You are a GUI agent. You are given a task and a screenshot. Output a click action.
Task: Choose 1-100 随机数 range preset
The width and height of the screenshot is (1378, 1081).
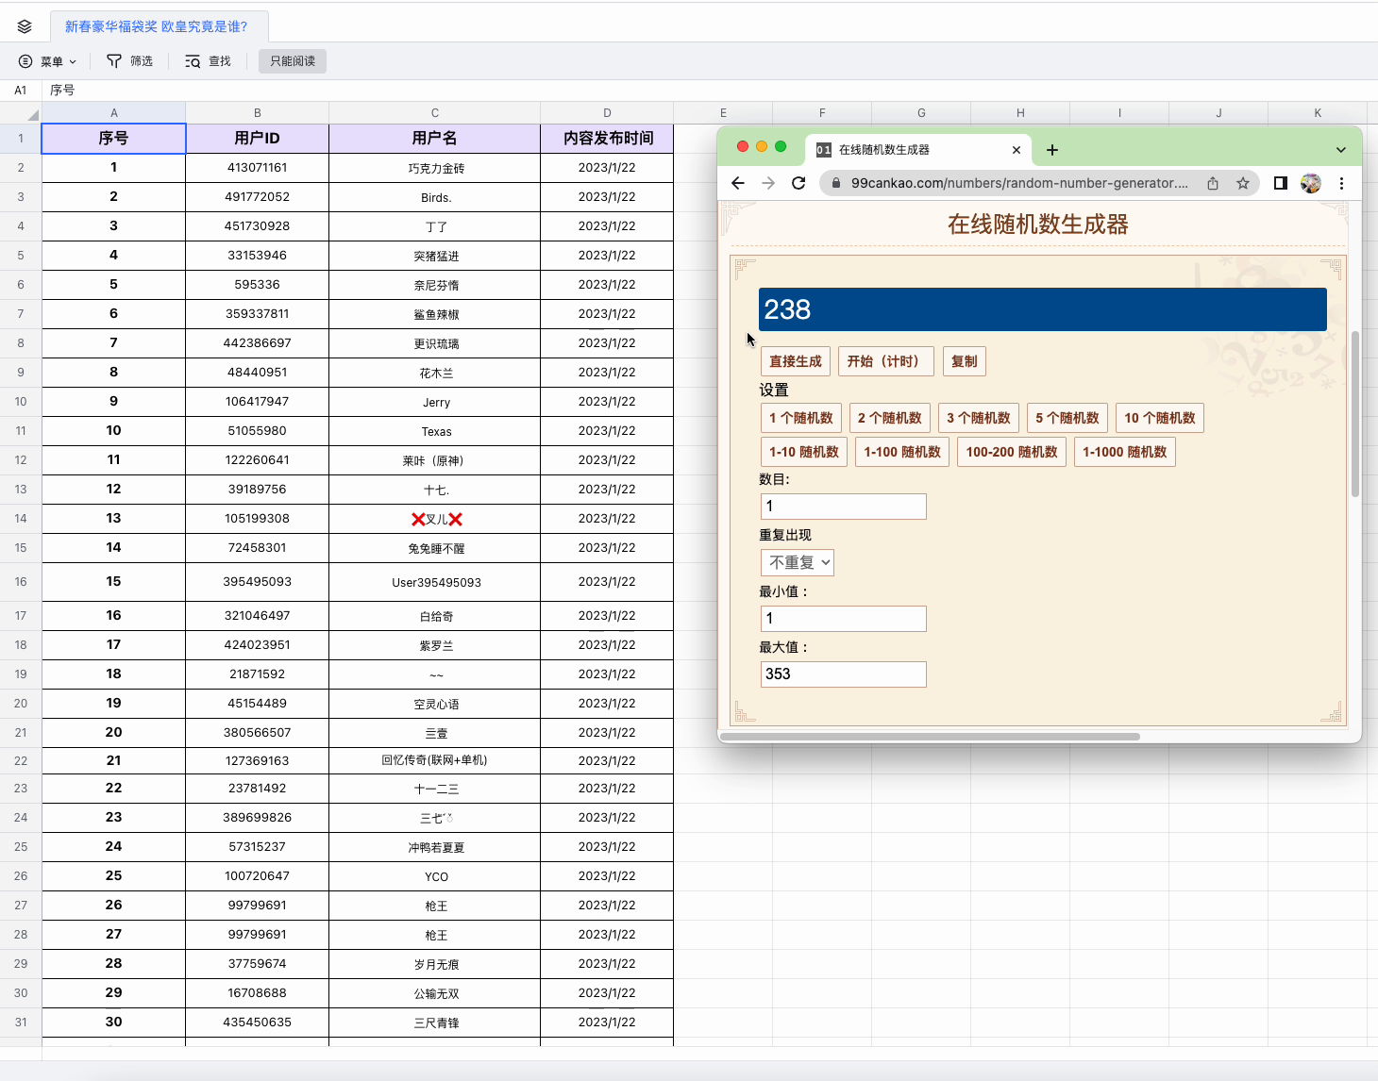[x=902, y=452]
